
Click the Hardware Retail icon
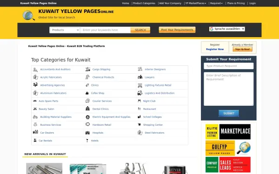[x=87, y=124]
